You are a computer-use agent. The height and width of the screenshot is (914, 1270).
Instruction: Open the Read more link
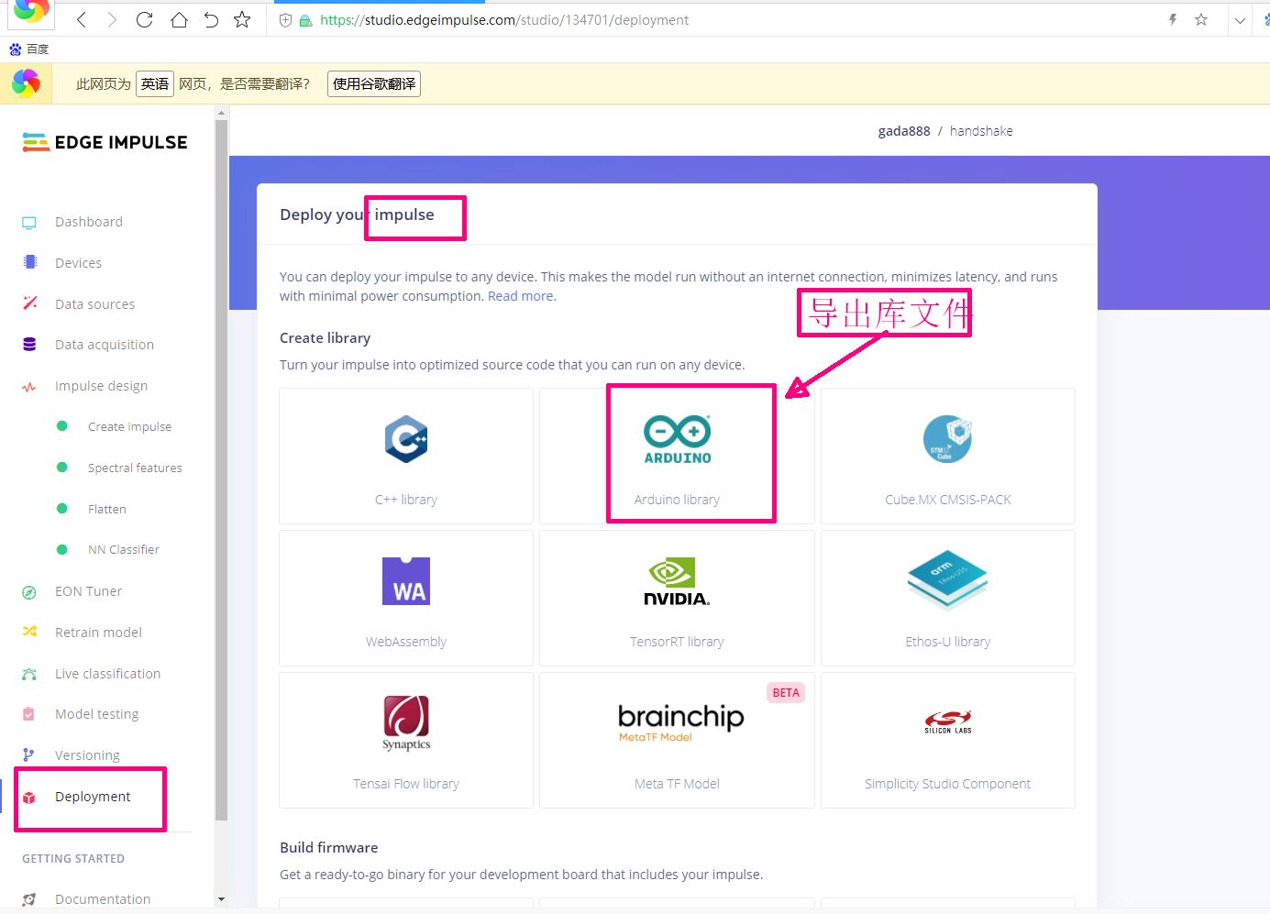click(520, 296)
